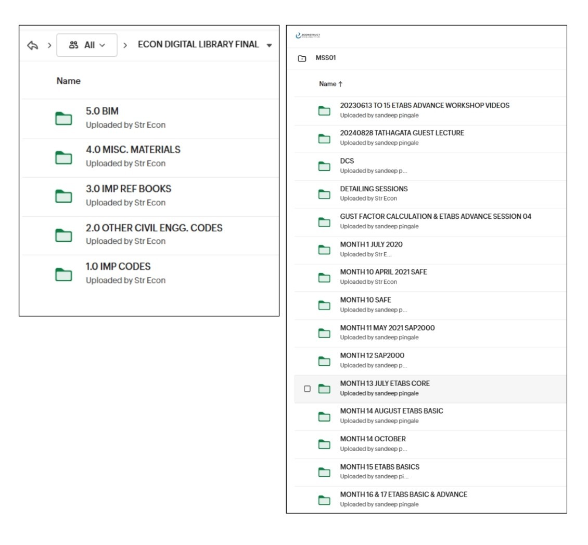The width and height of the screenshot is (588, 545).
Task: Click Name column header in left panel
Action: 68,81
